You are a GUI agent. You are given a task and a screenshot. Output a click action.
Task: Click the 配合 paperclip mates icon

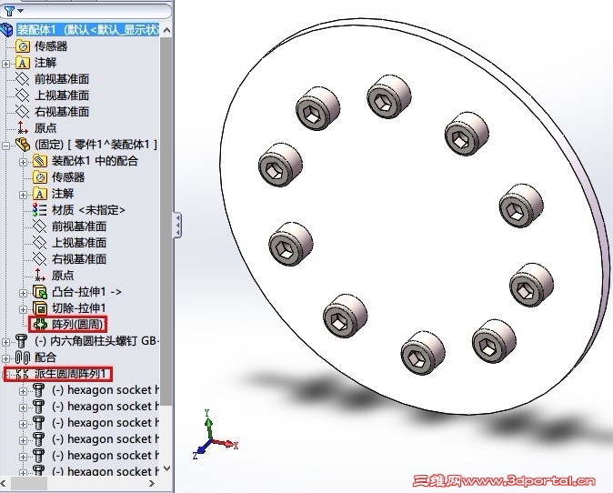tap(23, 357)
